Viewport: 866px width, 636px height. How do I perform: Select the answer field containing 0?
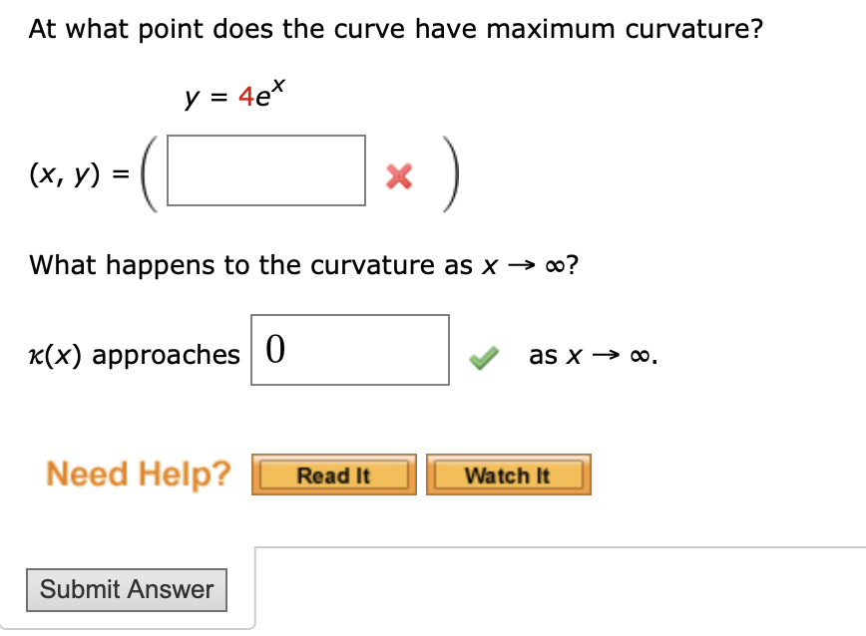[x=349, y=350]
